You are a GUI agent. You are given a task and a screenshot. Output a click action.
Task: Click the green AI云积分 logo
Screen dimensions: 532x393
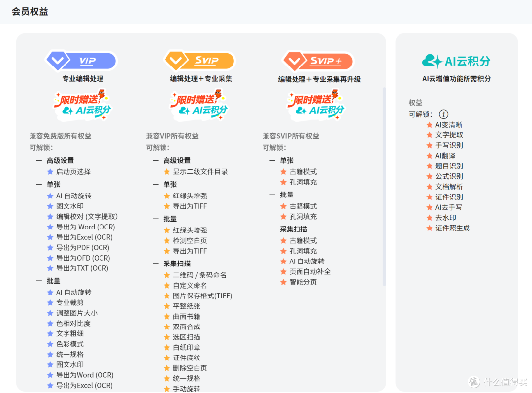(x=456, y=62)
